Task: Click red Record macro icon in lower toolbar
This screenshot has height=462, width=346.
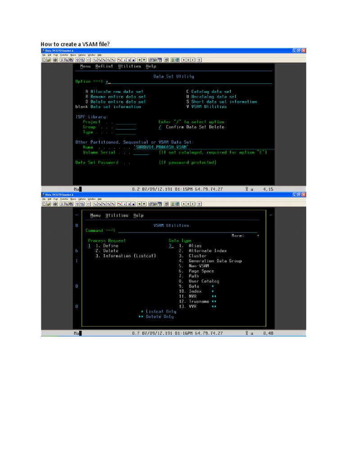Action: [119, 204]
